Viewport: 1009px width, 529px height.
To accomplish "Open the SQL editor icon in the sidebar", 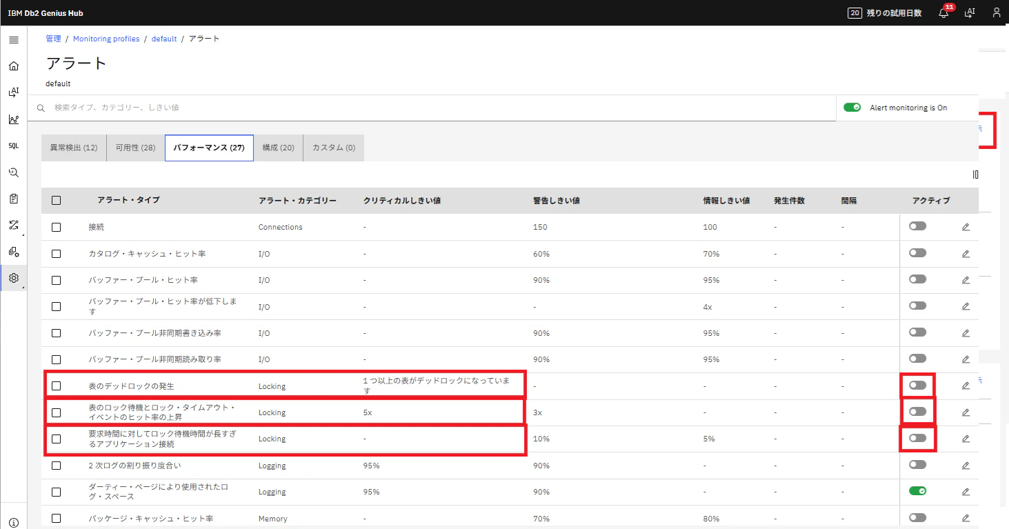I will [14, 146].
